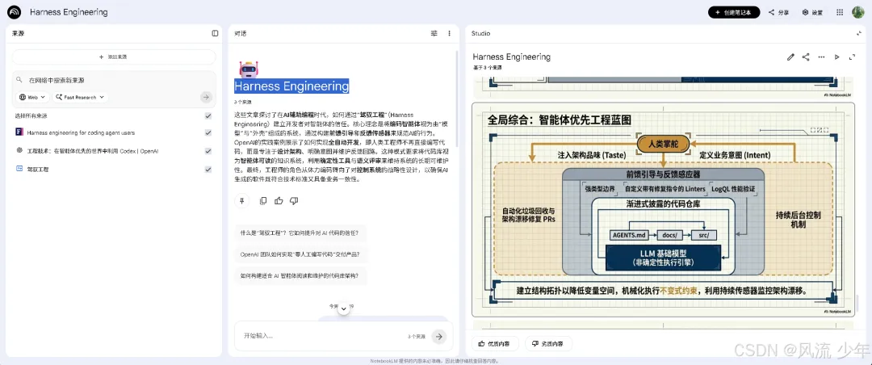Toggle the 选择所有来源 checkbox
Image resolution: width=872 pixels, height=365 pixels.
[208, 115]
